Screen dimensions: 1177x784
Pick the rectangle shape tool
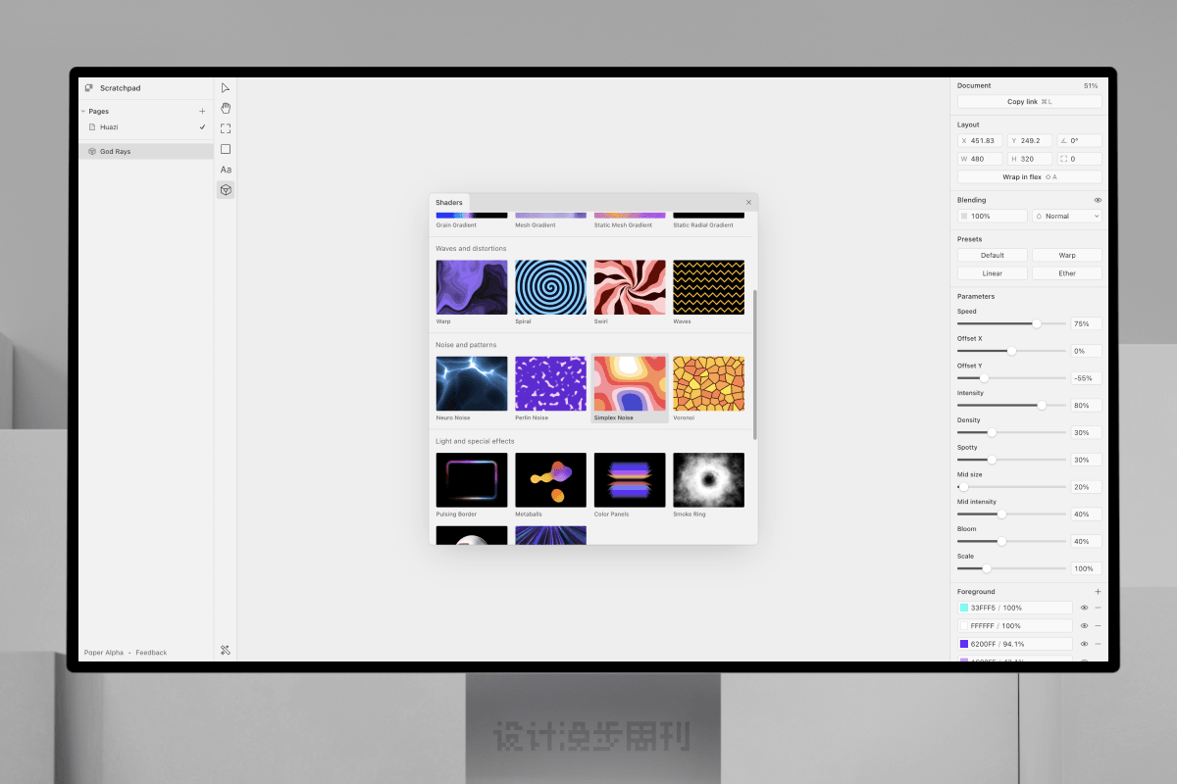[x=226, y=149]
